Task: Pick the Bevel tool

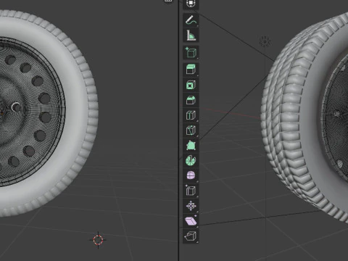Action: tap(191, 100)
